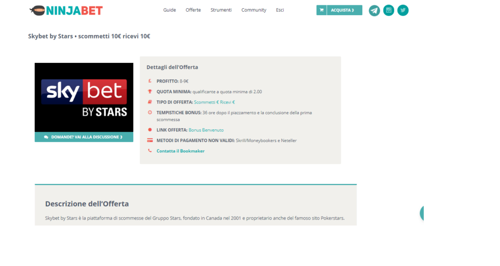The height and width of the screenshot is (266, 500).
Task: Follow the Scommetti € Ricevi € link
Action: click(214, 102)
